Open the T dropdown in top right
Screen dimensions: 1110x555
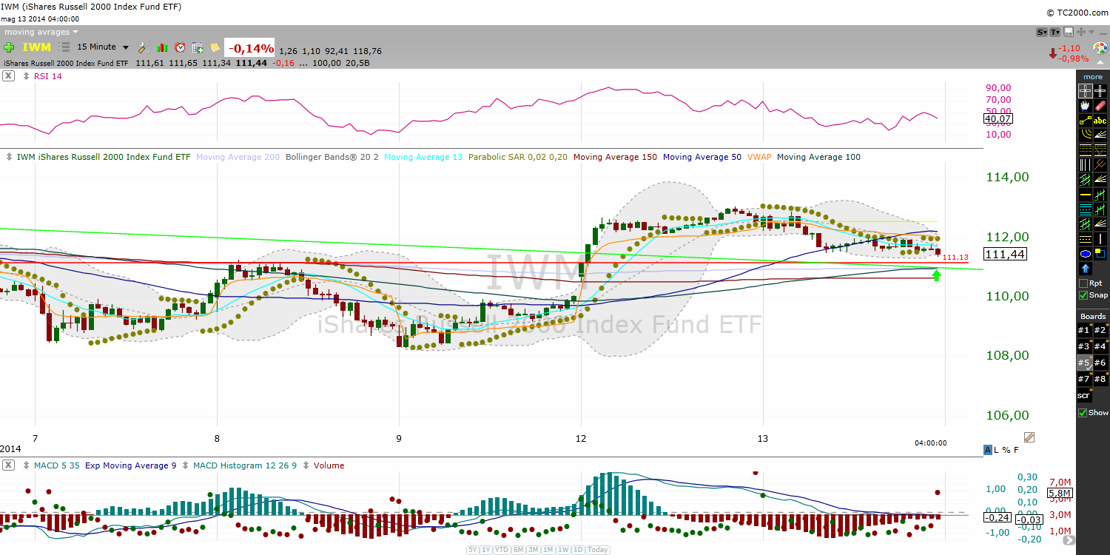pyautogui.click(x=1054, y=32)
